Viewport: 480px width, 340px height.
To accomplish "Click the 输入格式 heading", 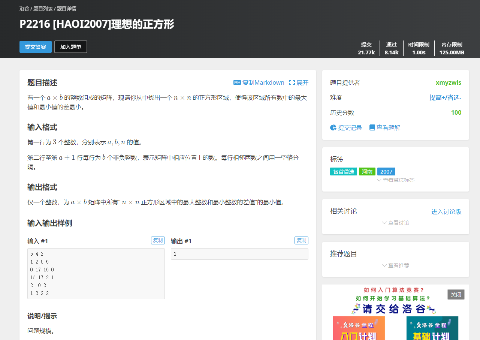I will [42, 127].
